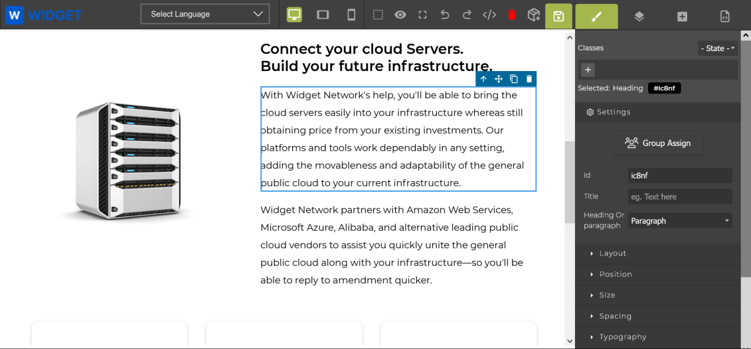Screen dimensions: 751x349
Task: Delete the selected paragraph block
Action: [x=529, y=79]
